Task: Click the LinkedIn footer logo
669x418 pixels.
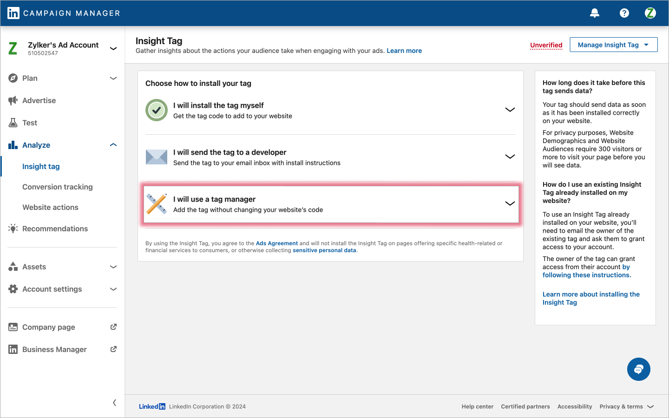Action: (x=152, y=406)
